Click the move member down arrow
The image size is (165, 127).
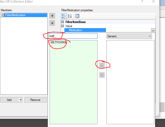click(x=52, y=23)
